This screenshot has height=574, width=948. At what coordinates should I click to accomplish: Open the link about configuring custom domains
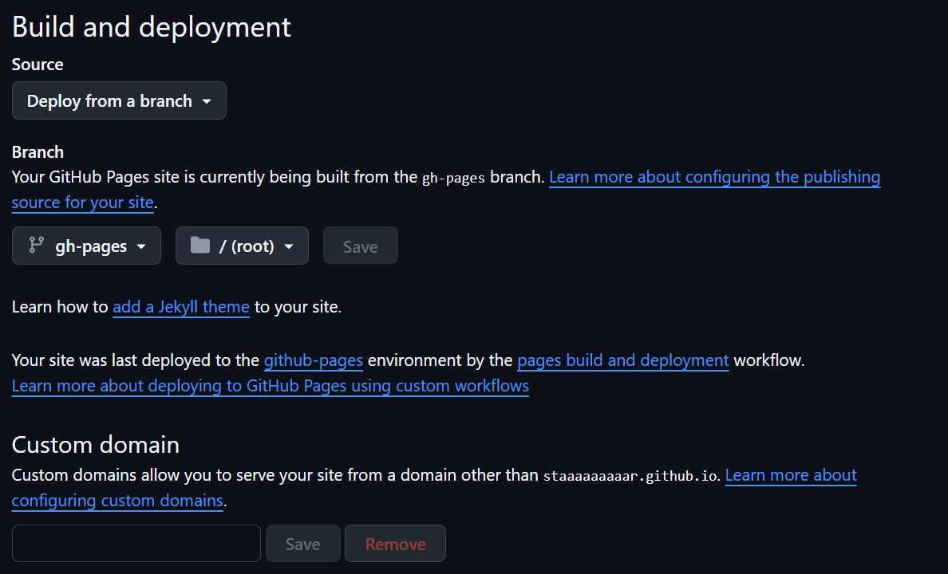pyautogui.click(x=117, y=501)
